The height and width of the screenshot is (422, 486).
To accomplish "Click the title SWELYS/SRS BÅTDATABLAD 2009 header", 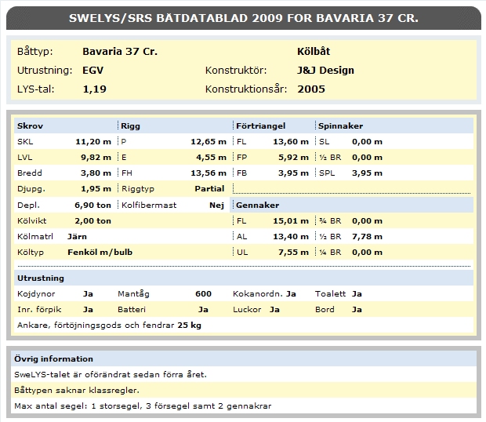I will 244,18.
